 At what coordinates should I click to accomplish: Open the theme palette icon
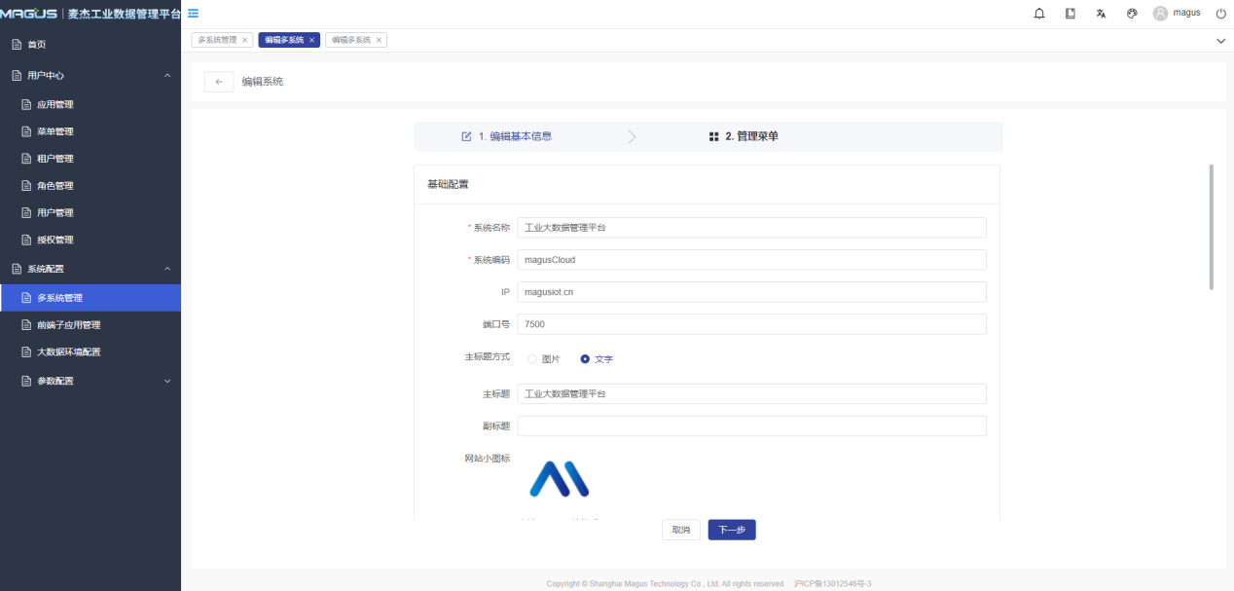[1132, 14]
